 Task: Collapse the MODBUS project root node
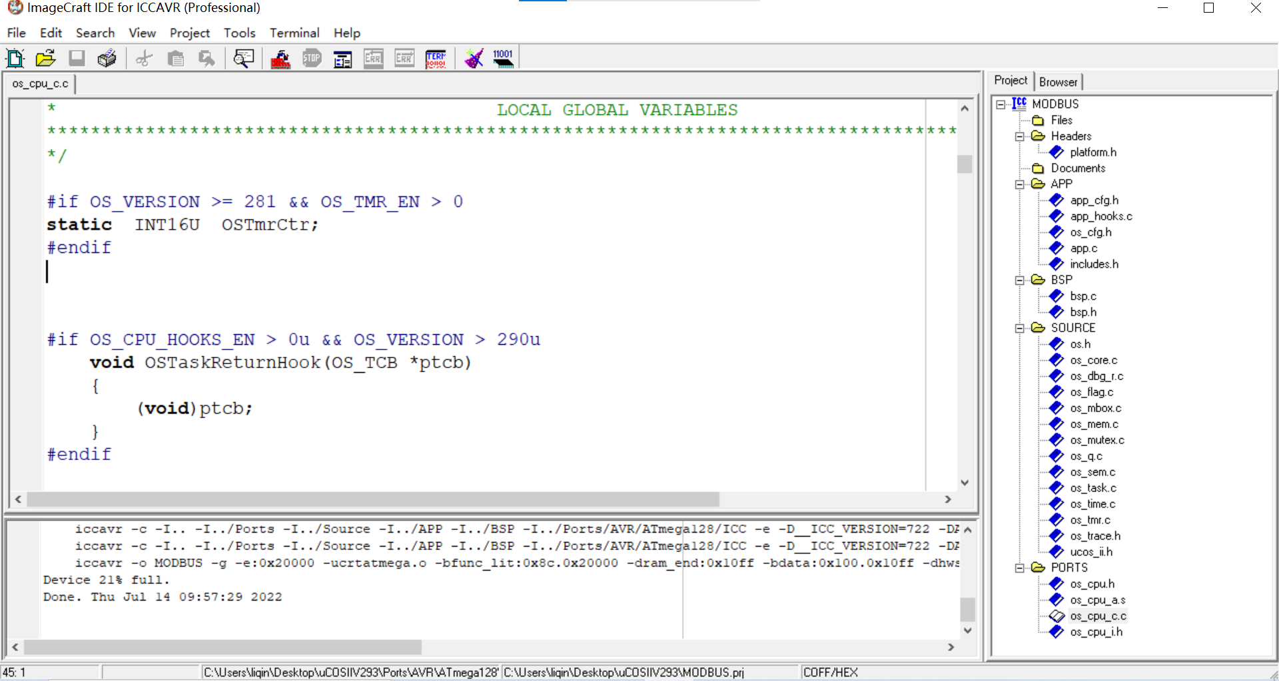[x=1001, y=104]
